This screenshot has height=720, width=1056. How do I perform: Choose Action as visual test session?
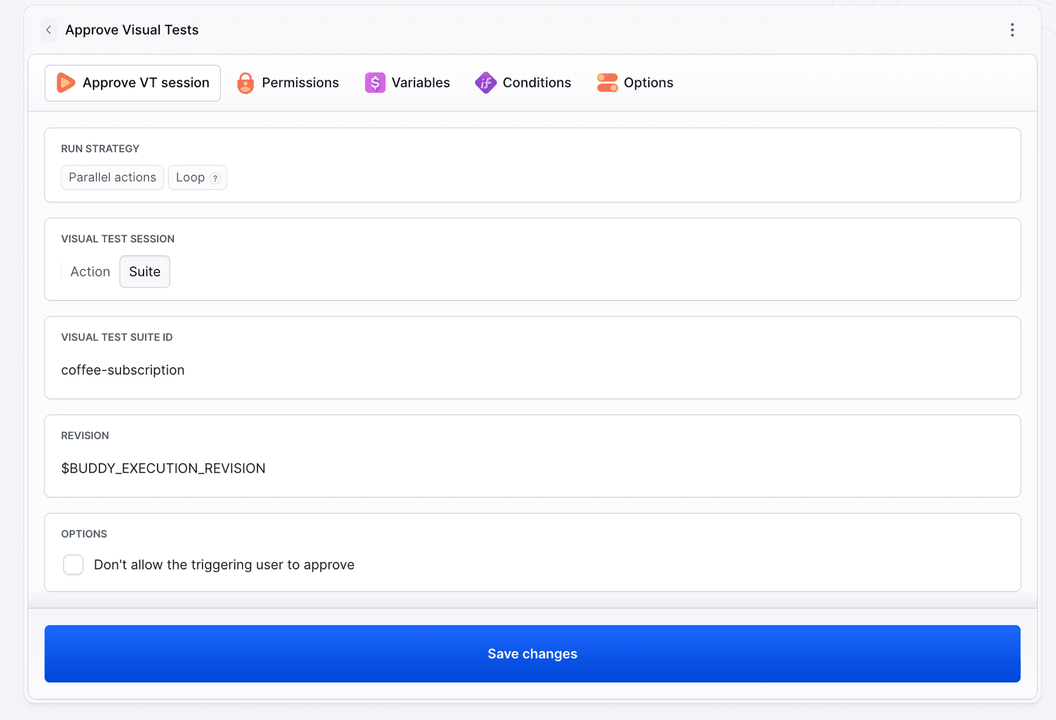[x=90, y=272]
